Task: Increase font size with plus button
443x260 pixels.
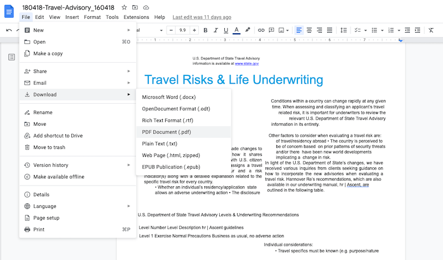Action: 194,30
